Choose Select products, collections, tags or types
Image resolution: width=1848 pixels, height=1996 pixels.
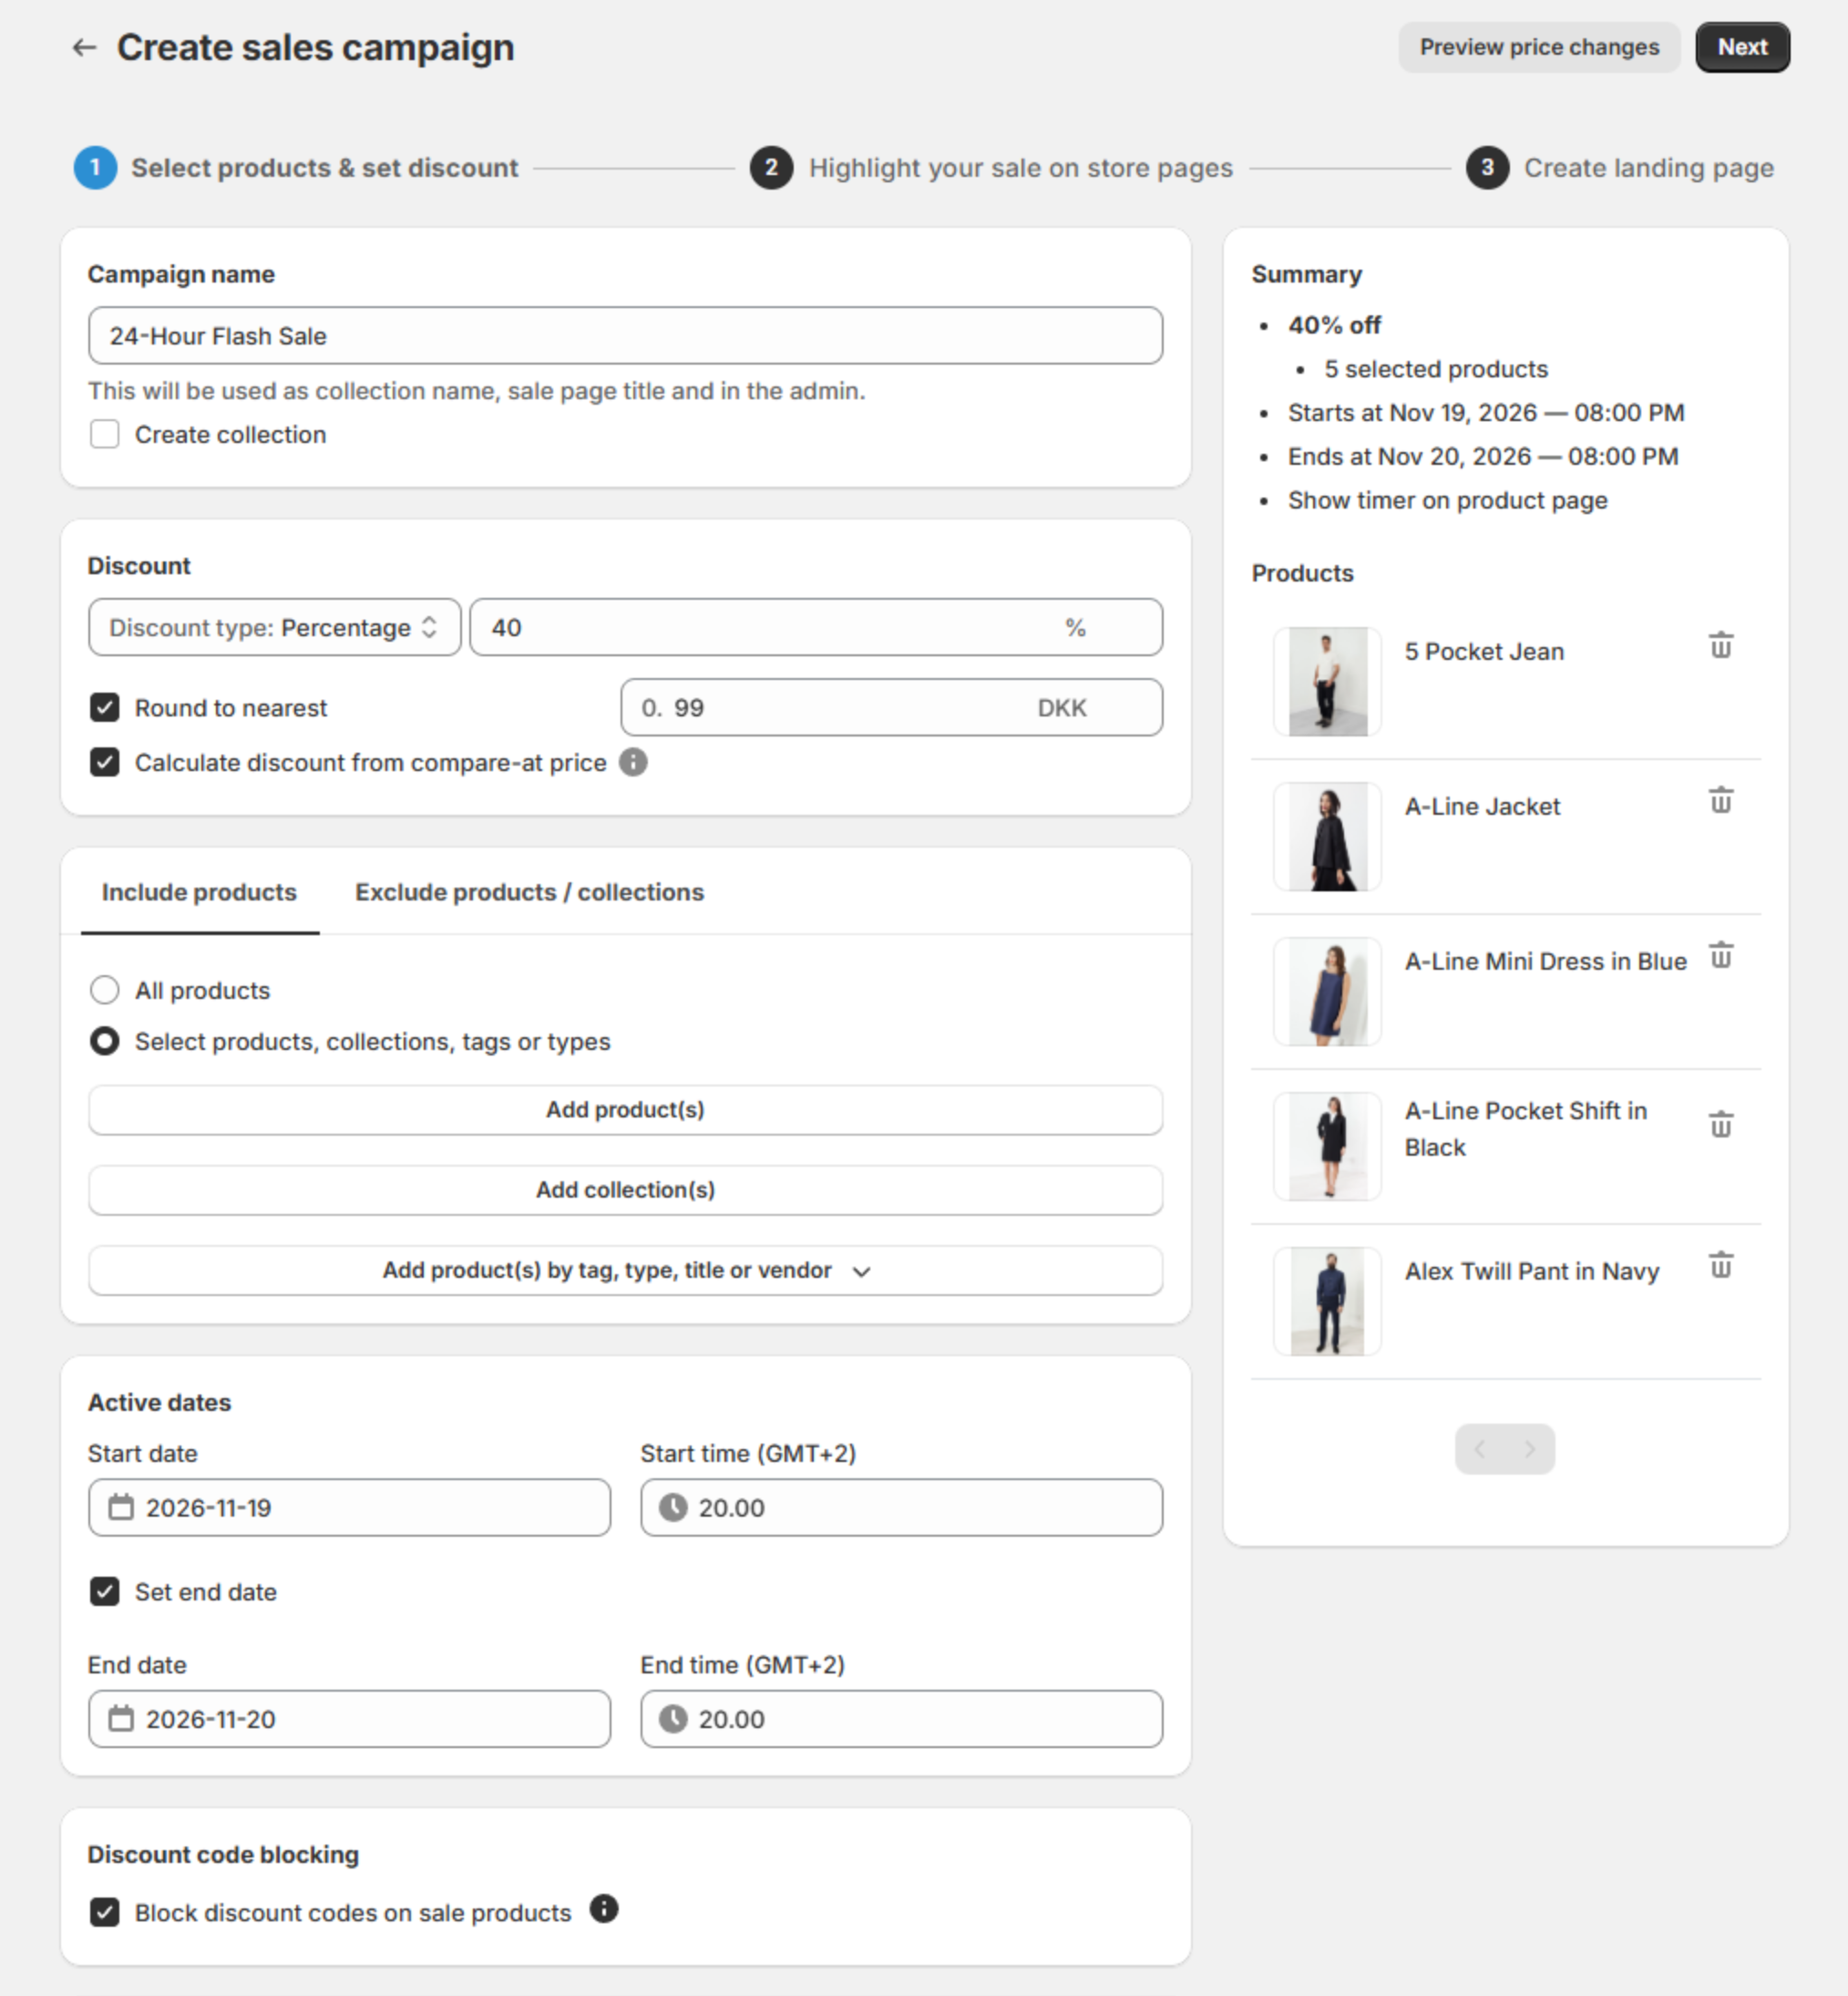pyautogui.click(x=105, y=1042)
